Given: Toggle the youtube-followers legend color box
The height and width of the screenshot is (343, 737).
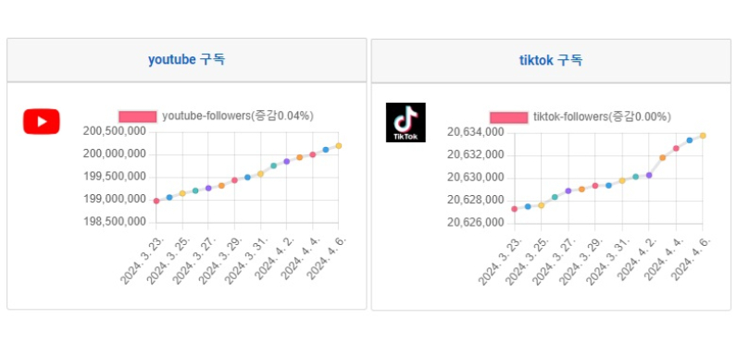Looking at the screenshot, I should click(138, 116).
